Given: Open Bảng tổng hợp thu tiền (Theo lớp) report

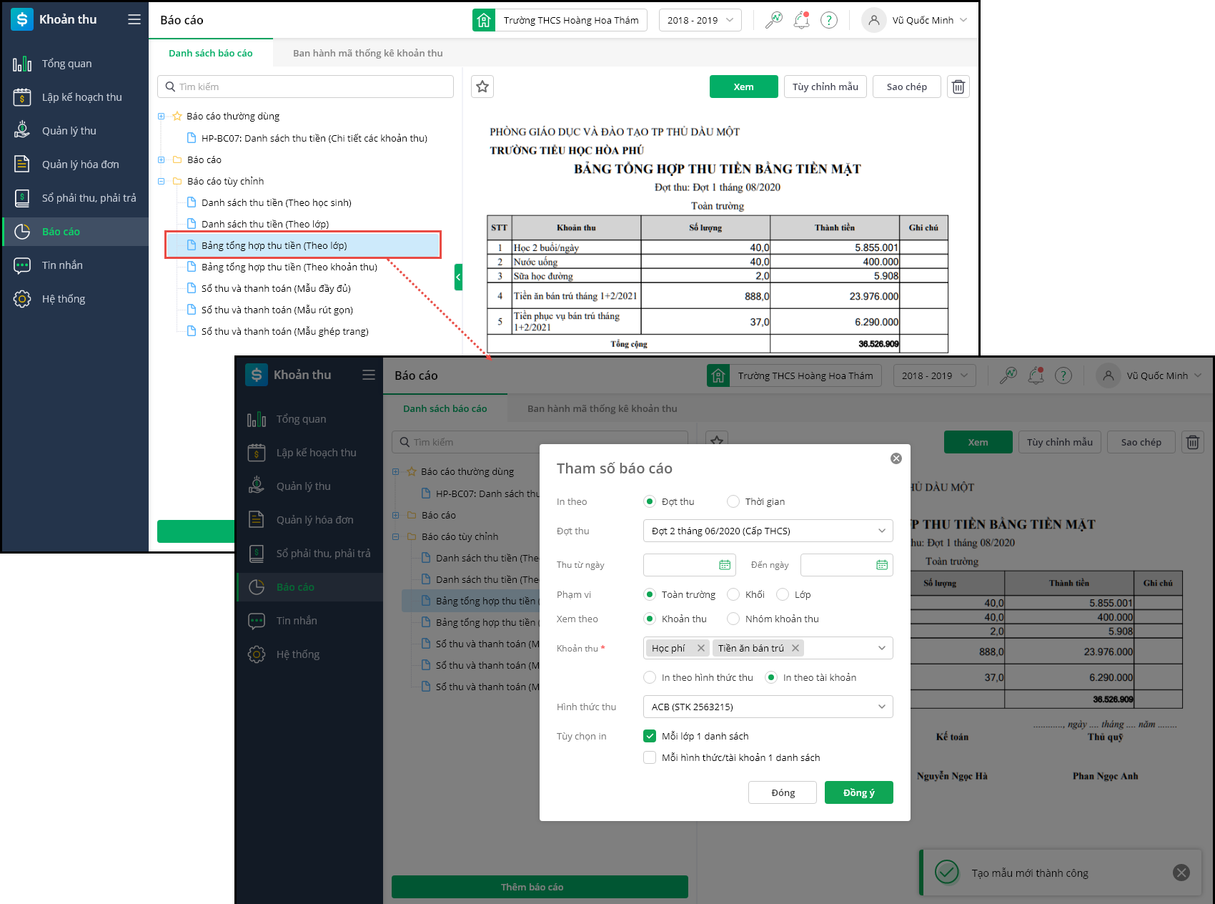Looking at the screenshot, I should [x=303, y=245].
